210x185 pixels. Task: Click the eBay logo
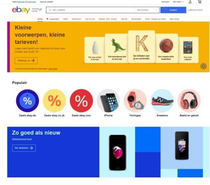click(21, 10)
